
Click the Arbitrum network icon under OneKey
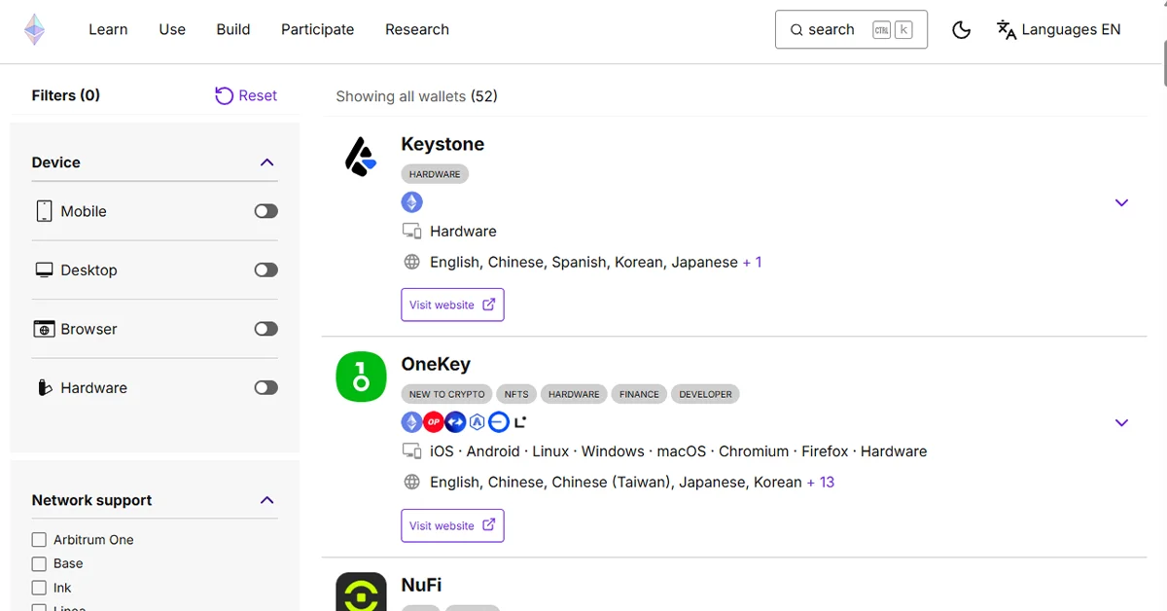[477, 422]
